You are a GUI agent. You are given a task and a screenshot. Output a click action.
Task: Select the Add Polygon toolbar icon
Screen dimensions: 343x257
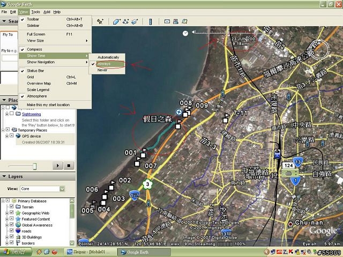[x=117, y=21]
